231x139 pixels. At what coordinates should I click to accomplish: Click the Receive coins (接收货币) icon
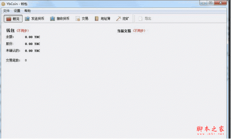pos(52,19)
